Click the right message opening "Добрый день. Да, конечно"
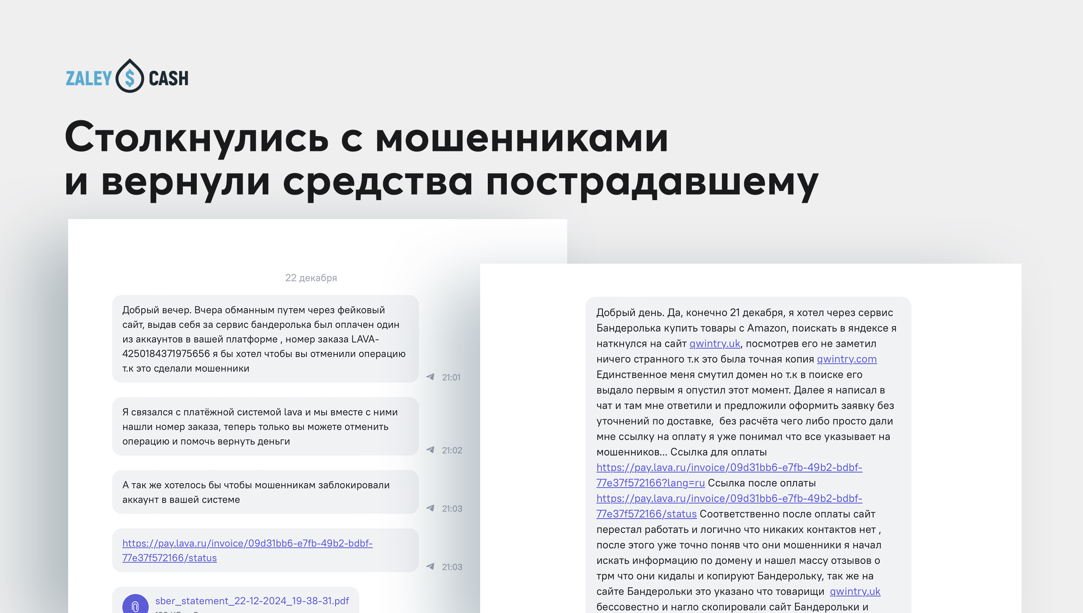 748,455
